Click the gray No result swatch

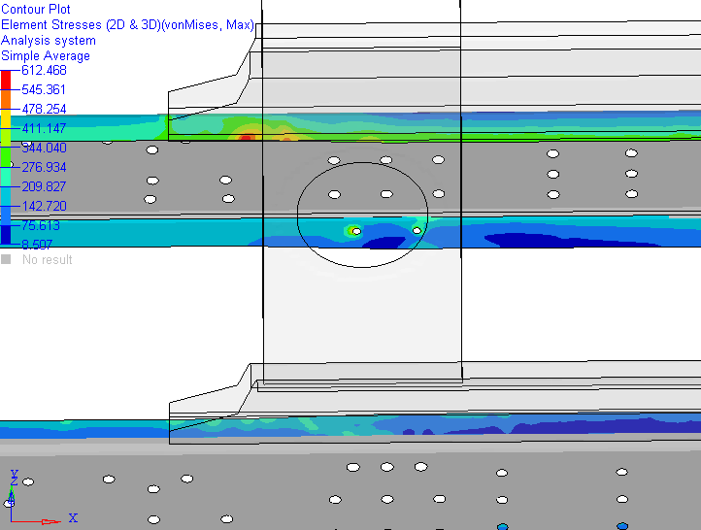pos(6,259)
